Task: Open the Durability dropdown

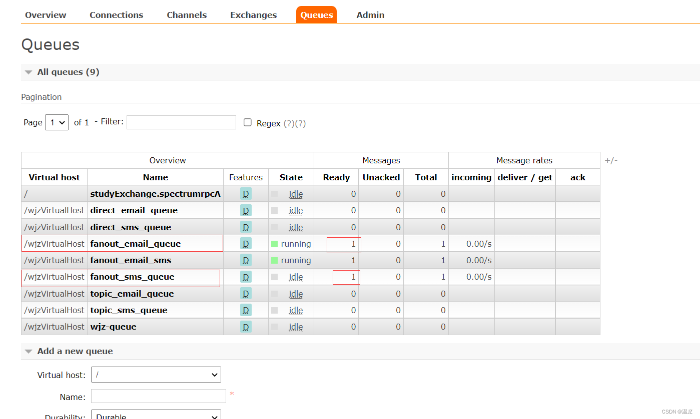Action: (x=156, y=415)
